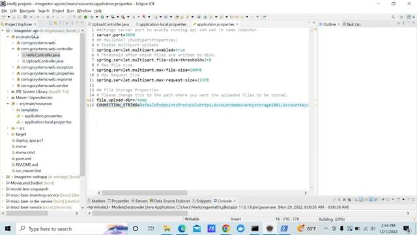Viewport: 417px width, 235px height.
Task: Click the Windows Start button
Action: (x=8, y=228)
